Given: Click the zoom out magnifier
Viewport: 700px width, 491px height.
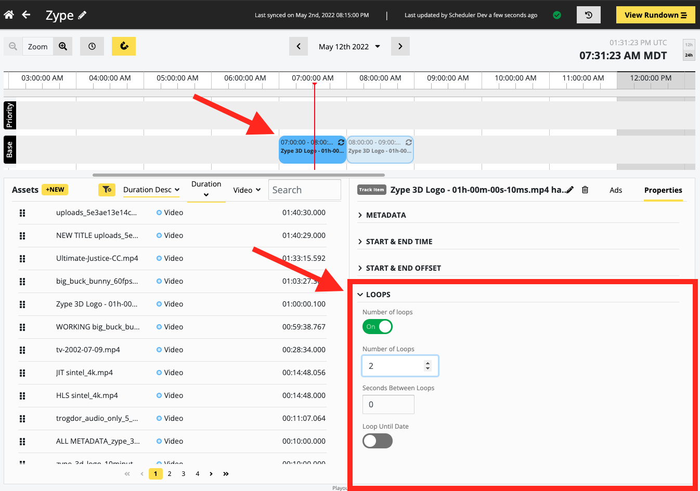Looking at the screenshot, I should click(x=13, y=46).
